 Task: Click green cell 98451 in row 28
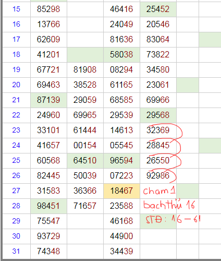click(x=48, y=206)
